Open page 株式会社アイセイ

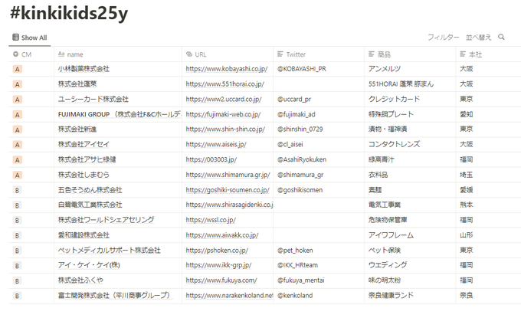tap(84, 144)
